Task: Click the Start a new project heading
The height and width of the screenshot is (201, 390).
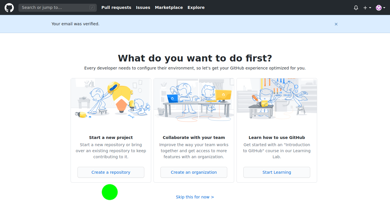Action: 111,138
